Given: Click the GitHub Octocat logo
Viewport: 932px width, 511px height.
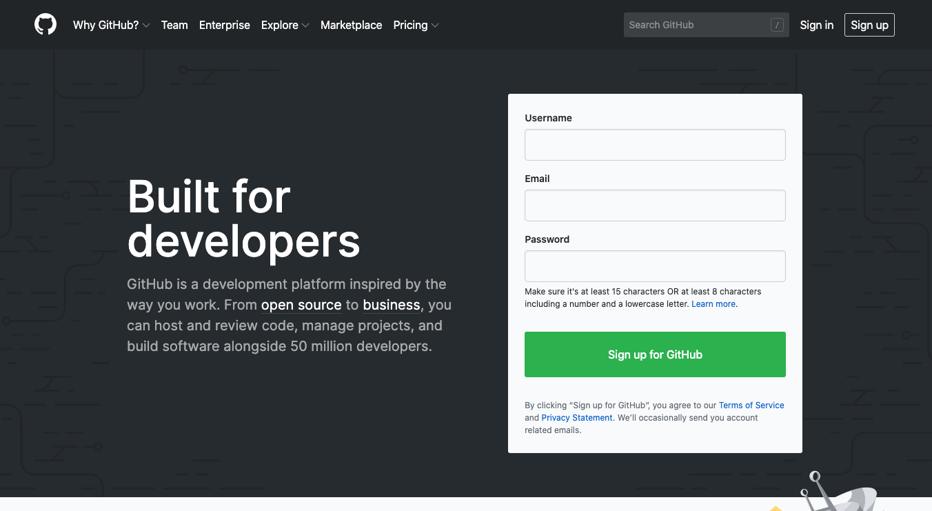Looking at the screenshot, I should click(x=45, y=25).
